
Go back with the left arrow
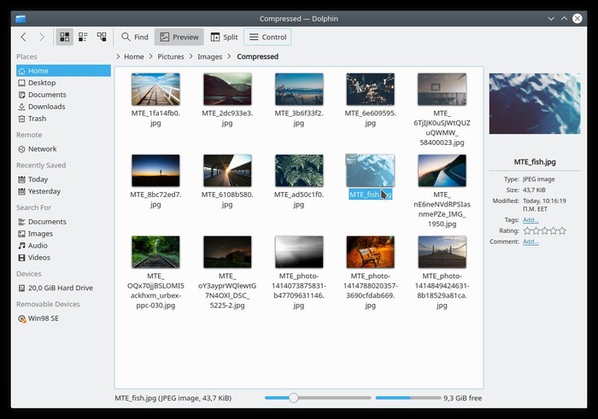pyautogui.click(x=24, y=37)
